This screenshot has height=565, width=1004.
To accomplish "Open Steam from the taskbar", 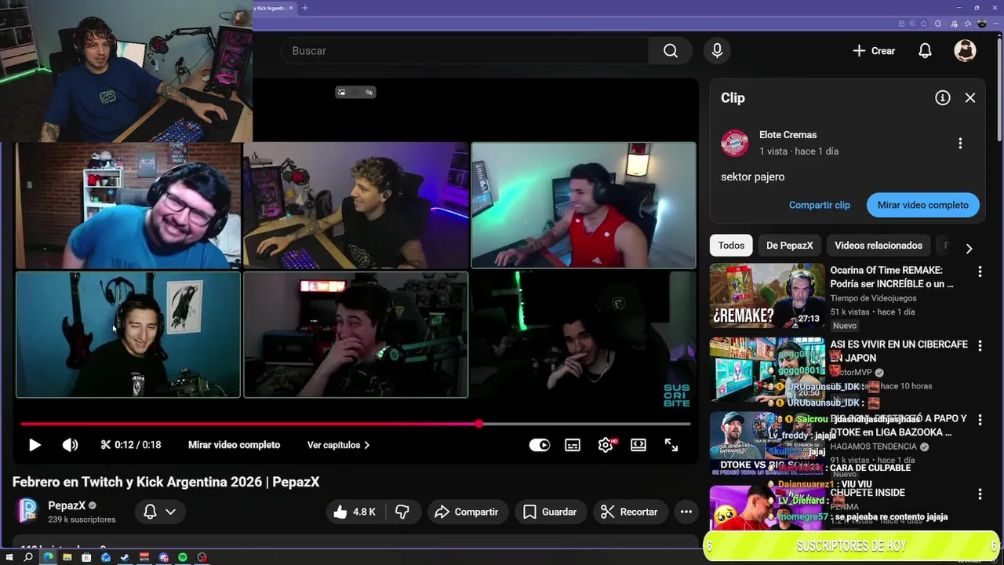I will 125,557.
